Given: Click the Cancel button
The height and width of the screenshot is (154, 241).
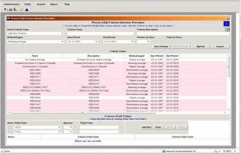Looking at the screenshot, I should coord(220,47).
